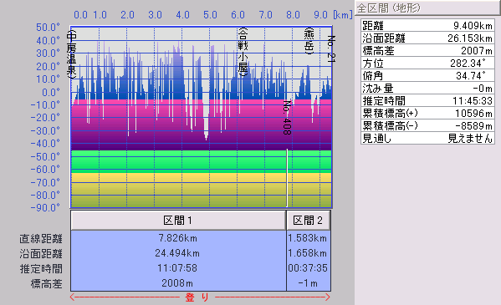Image resolution: width=501 pixels, height=305 pixels.
Task: Select the 累積標高(+) 10596m row
Action: 427,113
